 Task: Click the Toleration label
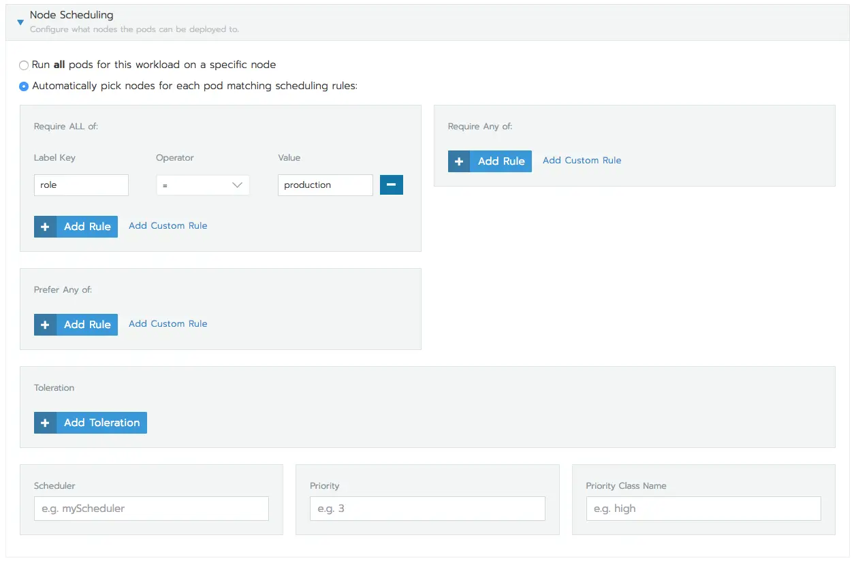pyautogui.click(x=54, y=388)
